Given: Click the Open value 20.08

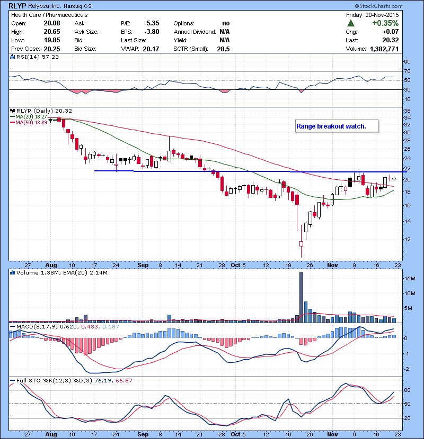Looking at the screenshot, I should [x=52, y=23].
